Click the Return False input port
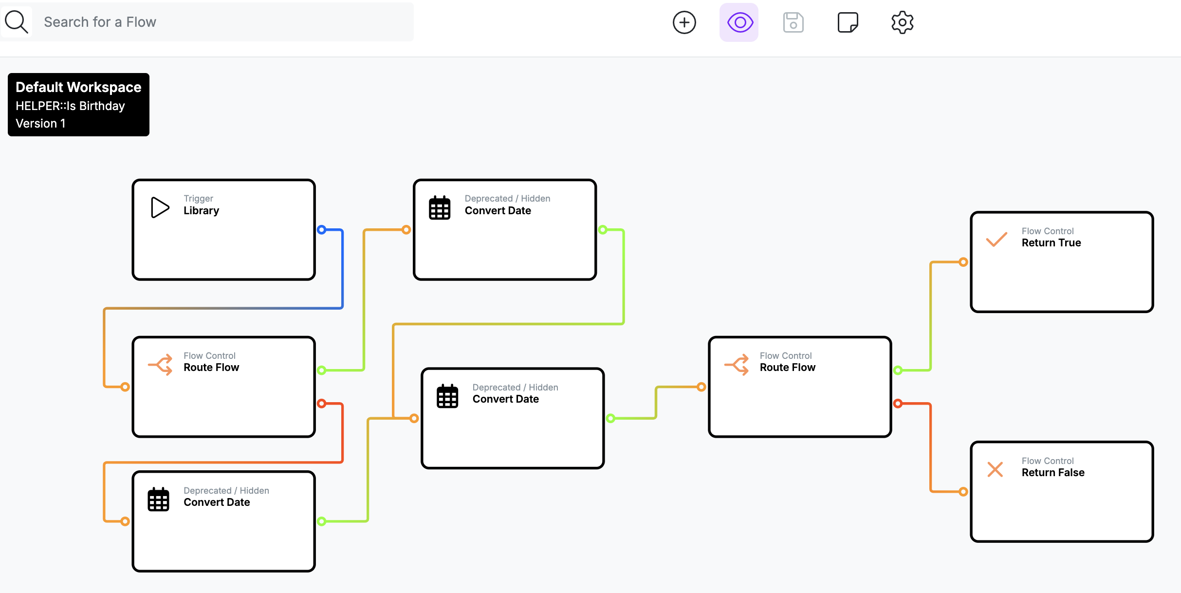1181x593 pixels. [x=963, y=491]
